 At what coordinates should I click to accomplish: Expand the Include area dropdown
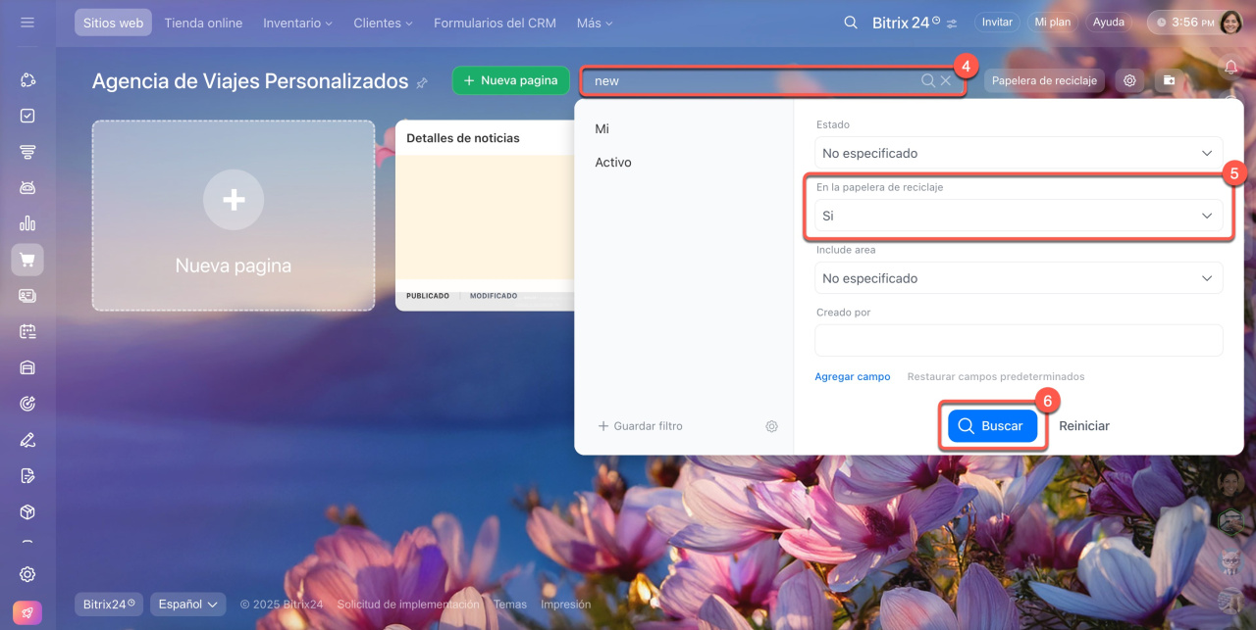pos(1018,278)
